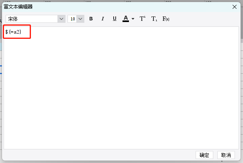Toggle underline formatting
The image size is (243, 163).
[x=114, y=19]
